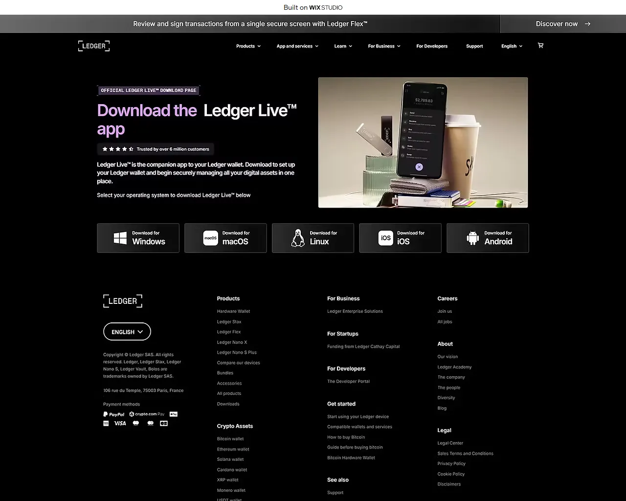
Task: Click the Ledger logo in footer
Action: (123, 301)
